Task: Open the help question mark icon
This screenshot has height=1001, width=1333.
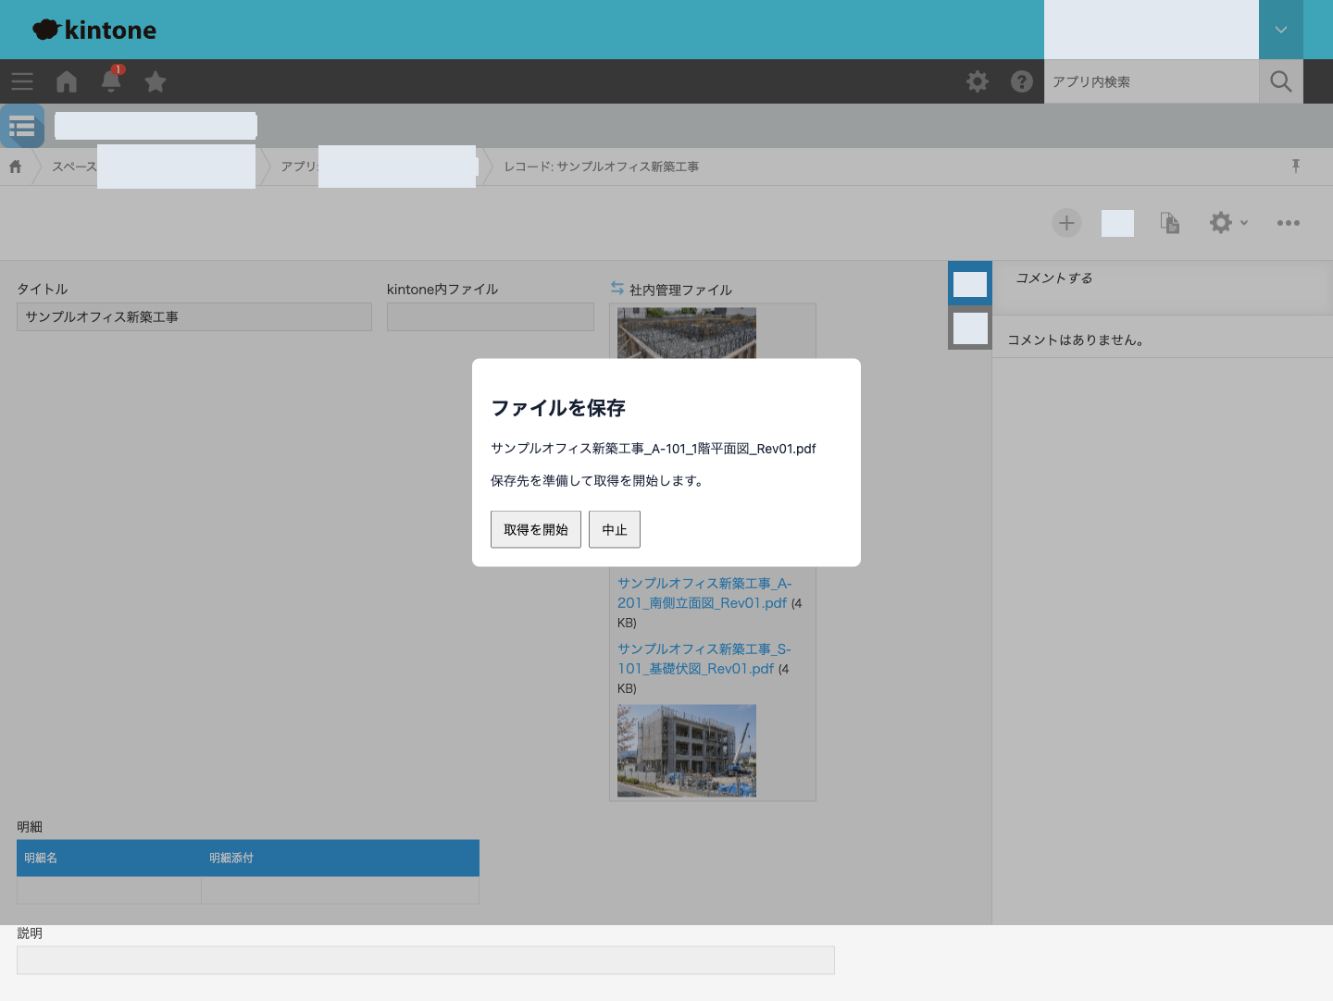Action: (x=1022, y=81)
